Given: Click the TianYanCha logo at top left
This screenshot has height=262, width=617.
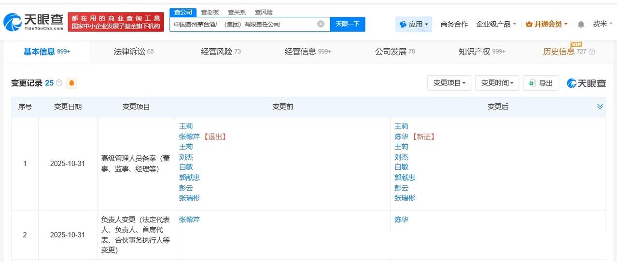Looking at the screenshot, I should (x=34, y=22).
